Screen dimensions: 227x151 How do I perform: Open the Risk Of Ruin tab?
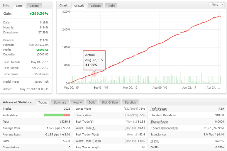(x=110, y=102)
